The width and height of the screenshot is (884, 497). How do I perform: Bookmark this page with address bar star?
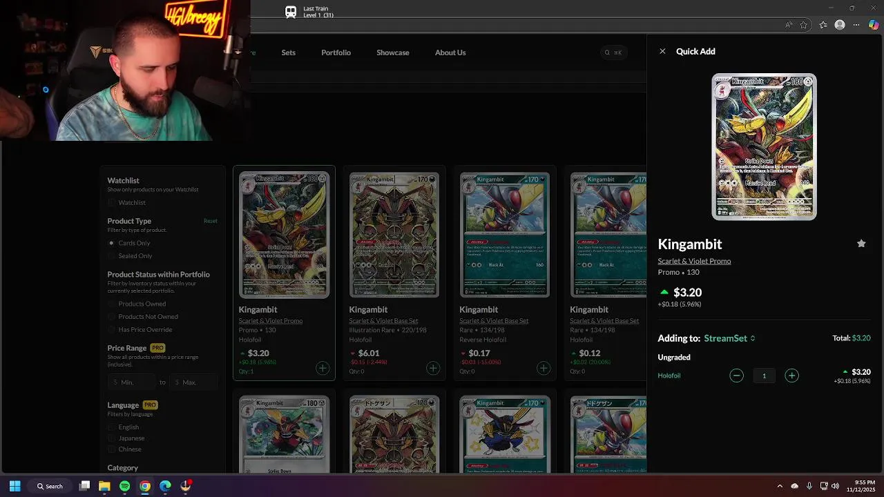coord(804,25)
